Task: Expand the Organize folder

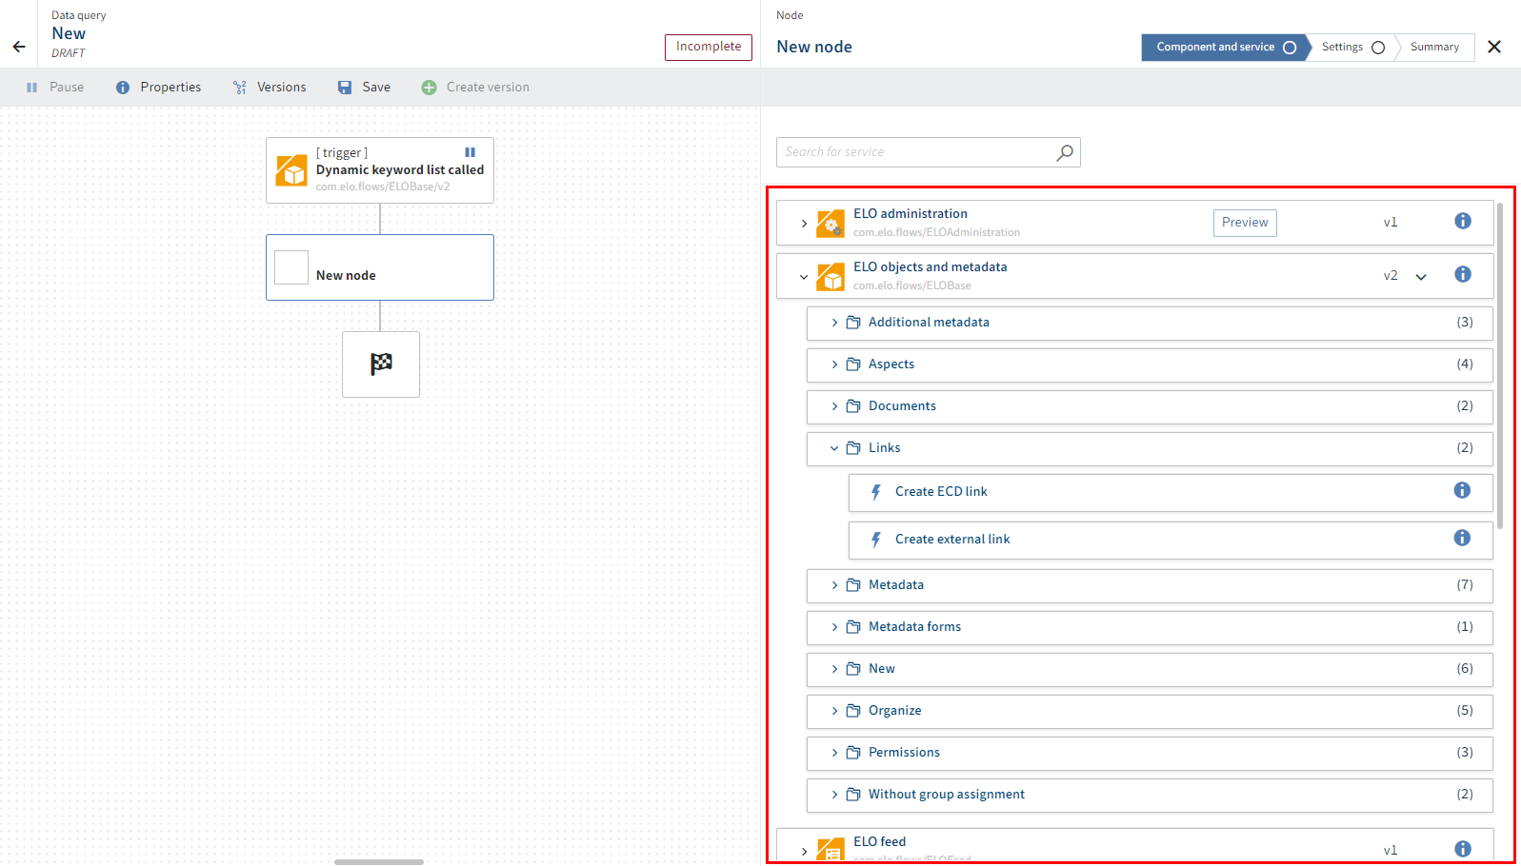Action: tap(834, 711)
